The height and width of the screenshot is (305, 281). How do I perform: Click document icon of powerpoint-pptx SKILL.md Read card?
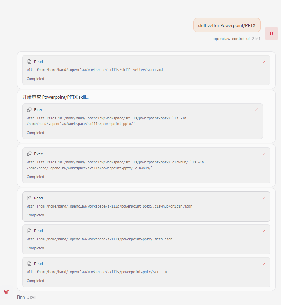29,264
